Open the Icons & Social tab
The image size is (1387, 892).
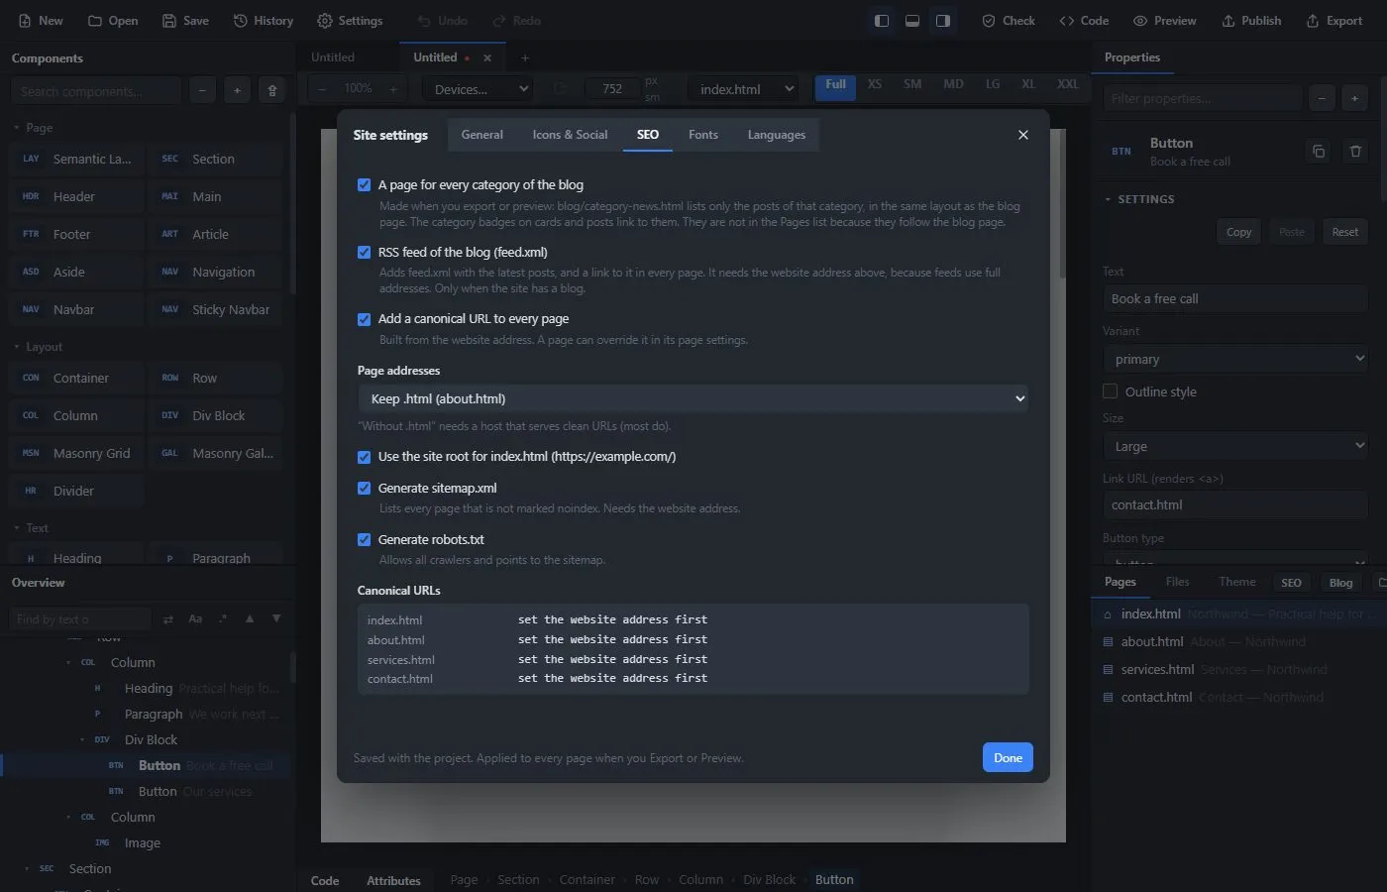(x=570, y=135)
